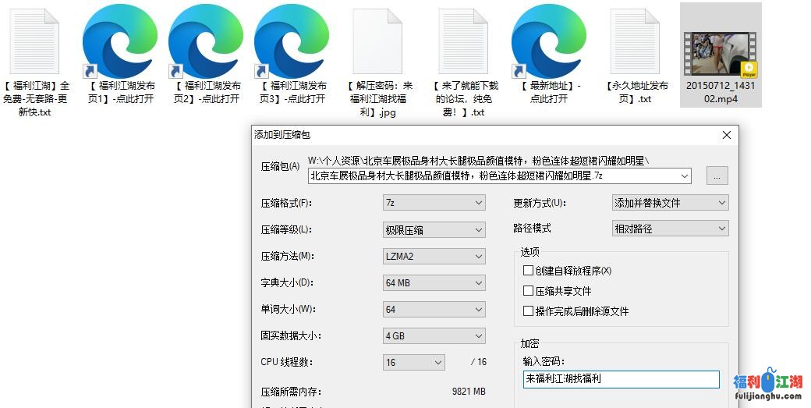Open the 路径模式 dropdown showing 相对路径
Viewport: 811px width, 408px height.
(x=670, y=229)
